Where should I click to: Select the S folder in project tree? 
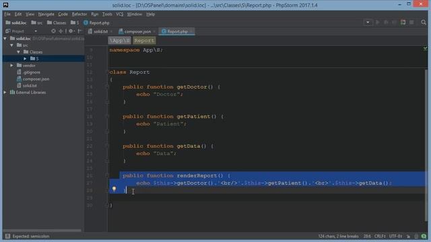point(43,58)
